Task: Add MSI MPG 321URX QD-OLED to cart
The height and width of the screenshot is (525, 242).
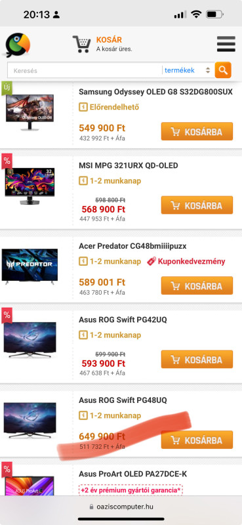Action: 197,205
